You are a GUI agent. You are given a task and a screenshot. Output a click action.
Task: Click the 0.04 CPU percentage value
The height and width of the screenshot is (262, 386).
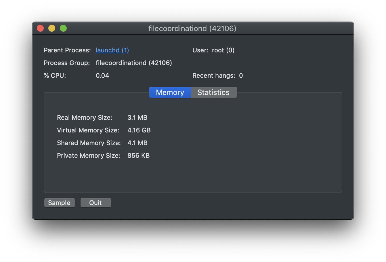pos(102,75)
